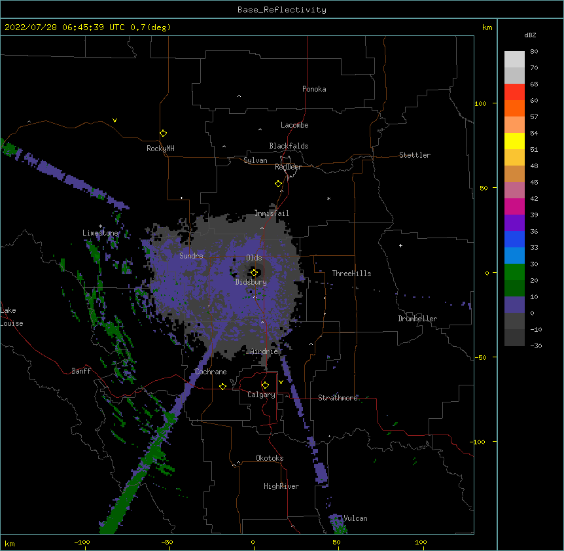Click the Vulcan town label

(355, 518)
